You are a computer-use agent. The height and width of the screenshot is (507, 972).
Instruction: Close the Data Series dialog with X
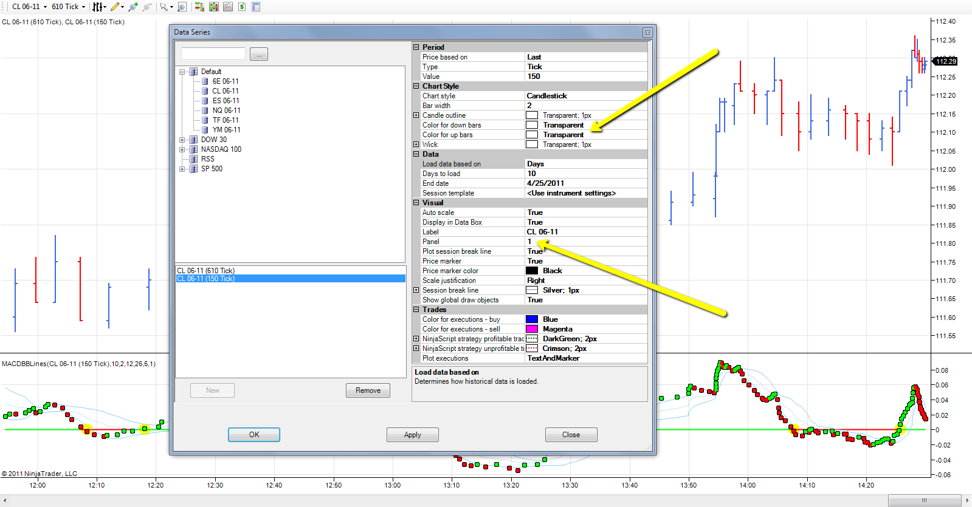click(x=647, y=32)
